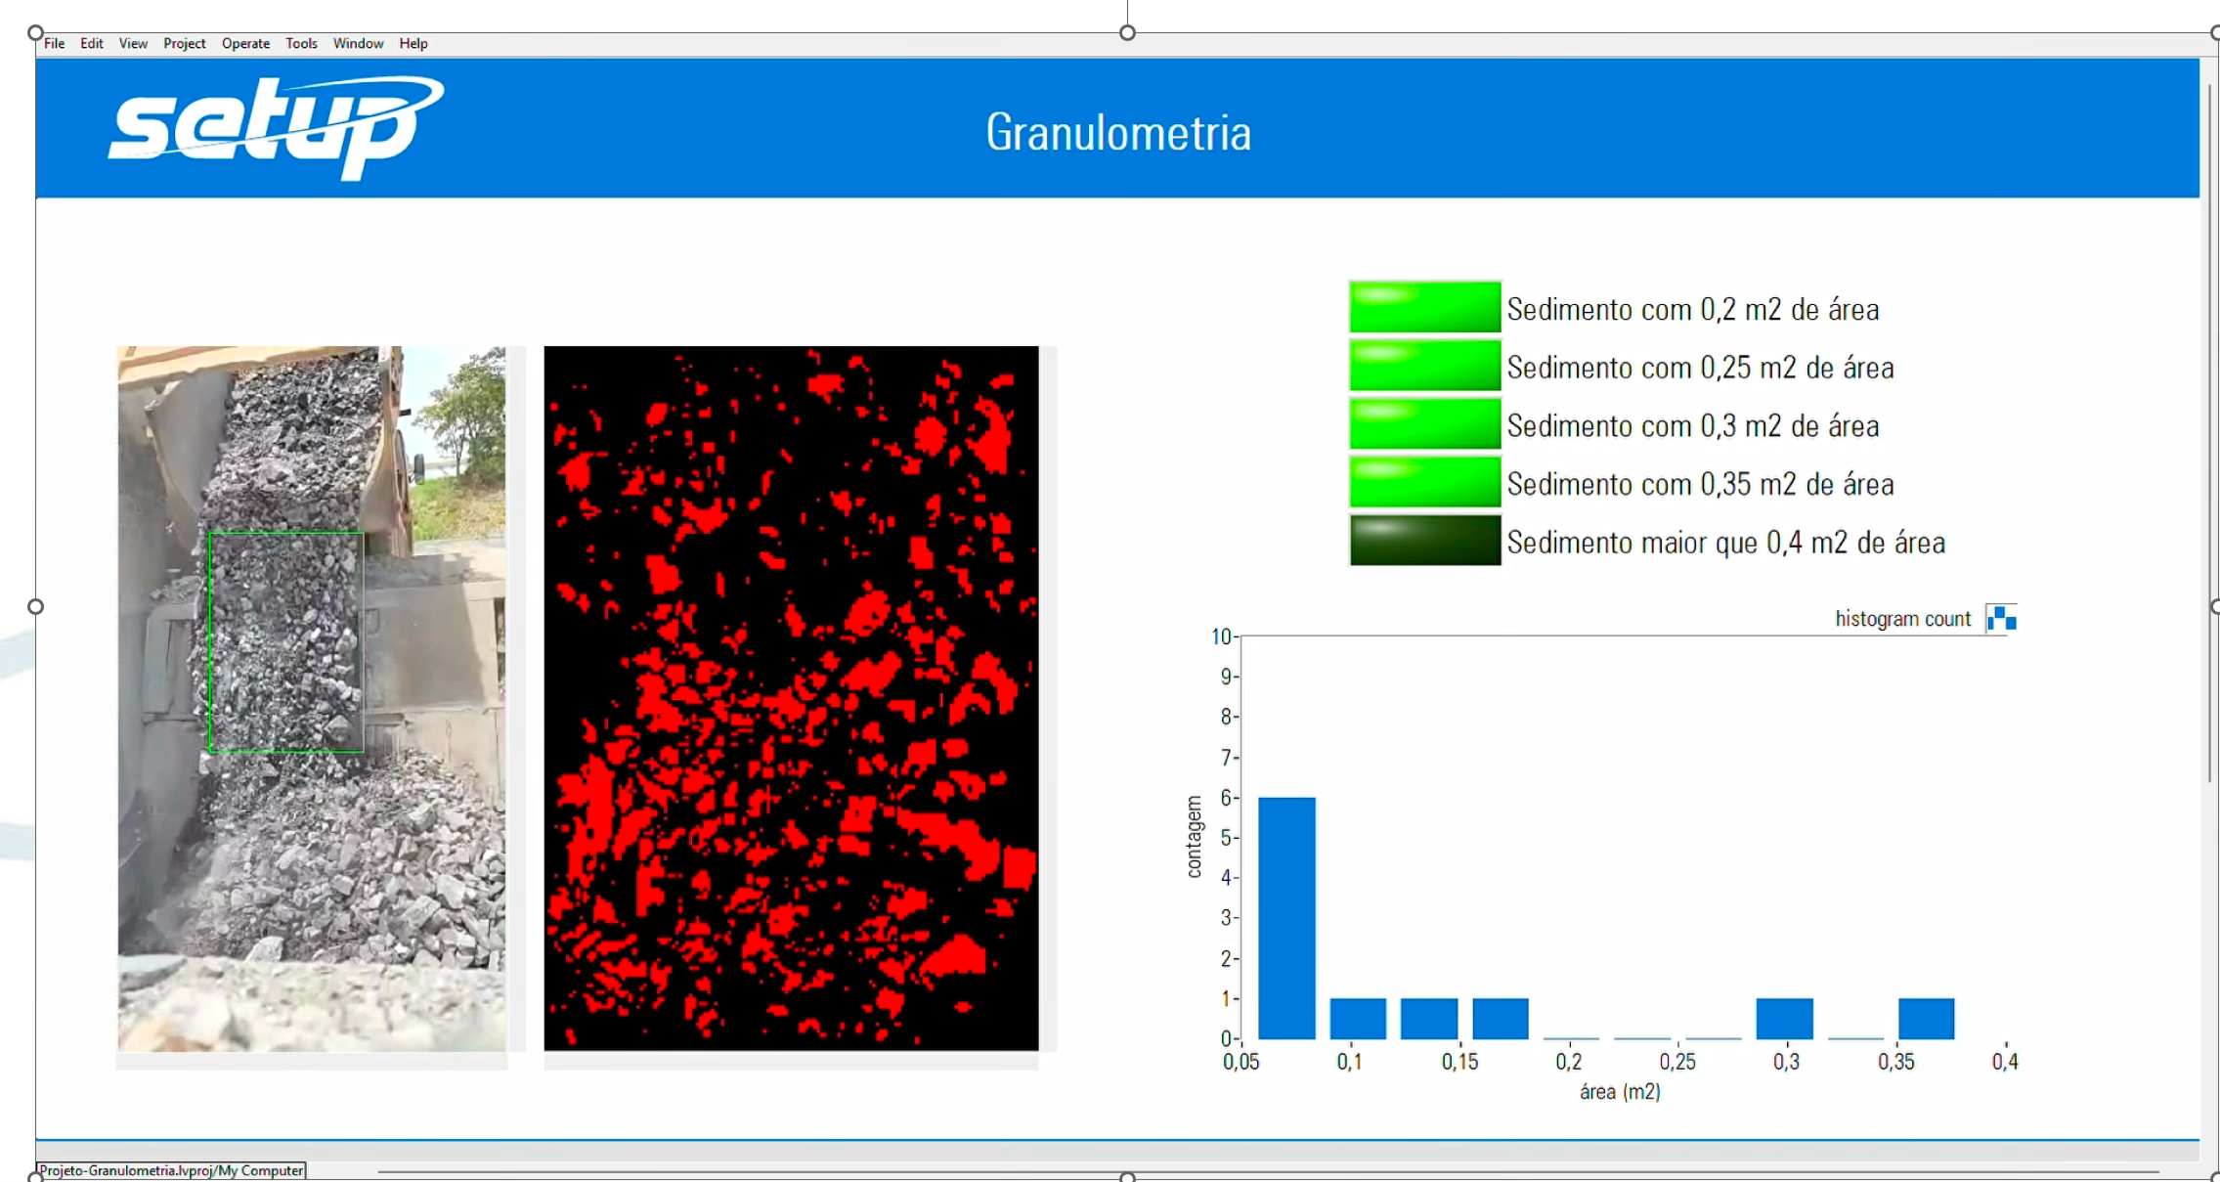Click the histogram count legend icon
2220x1182 pixels.
(2001, 619)
